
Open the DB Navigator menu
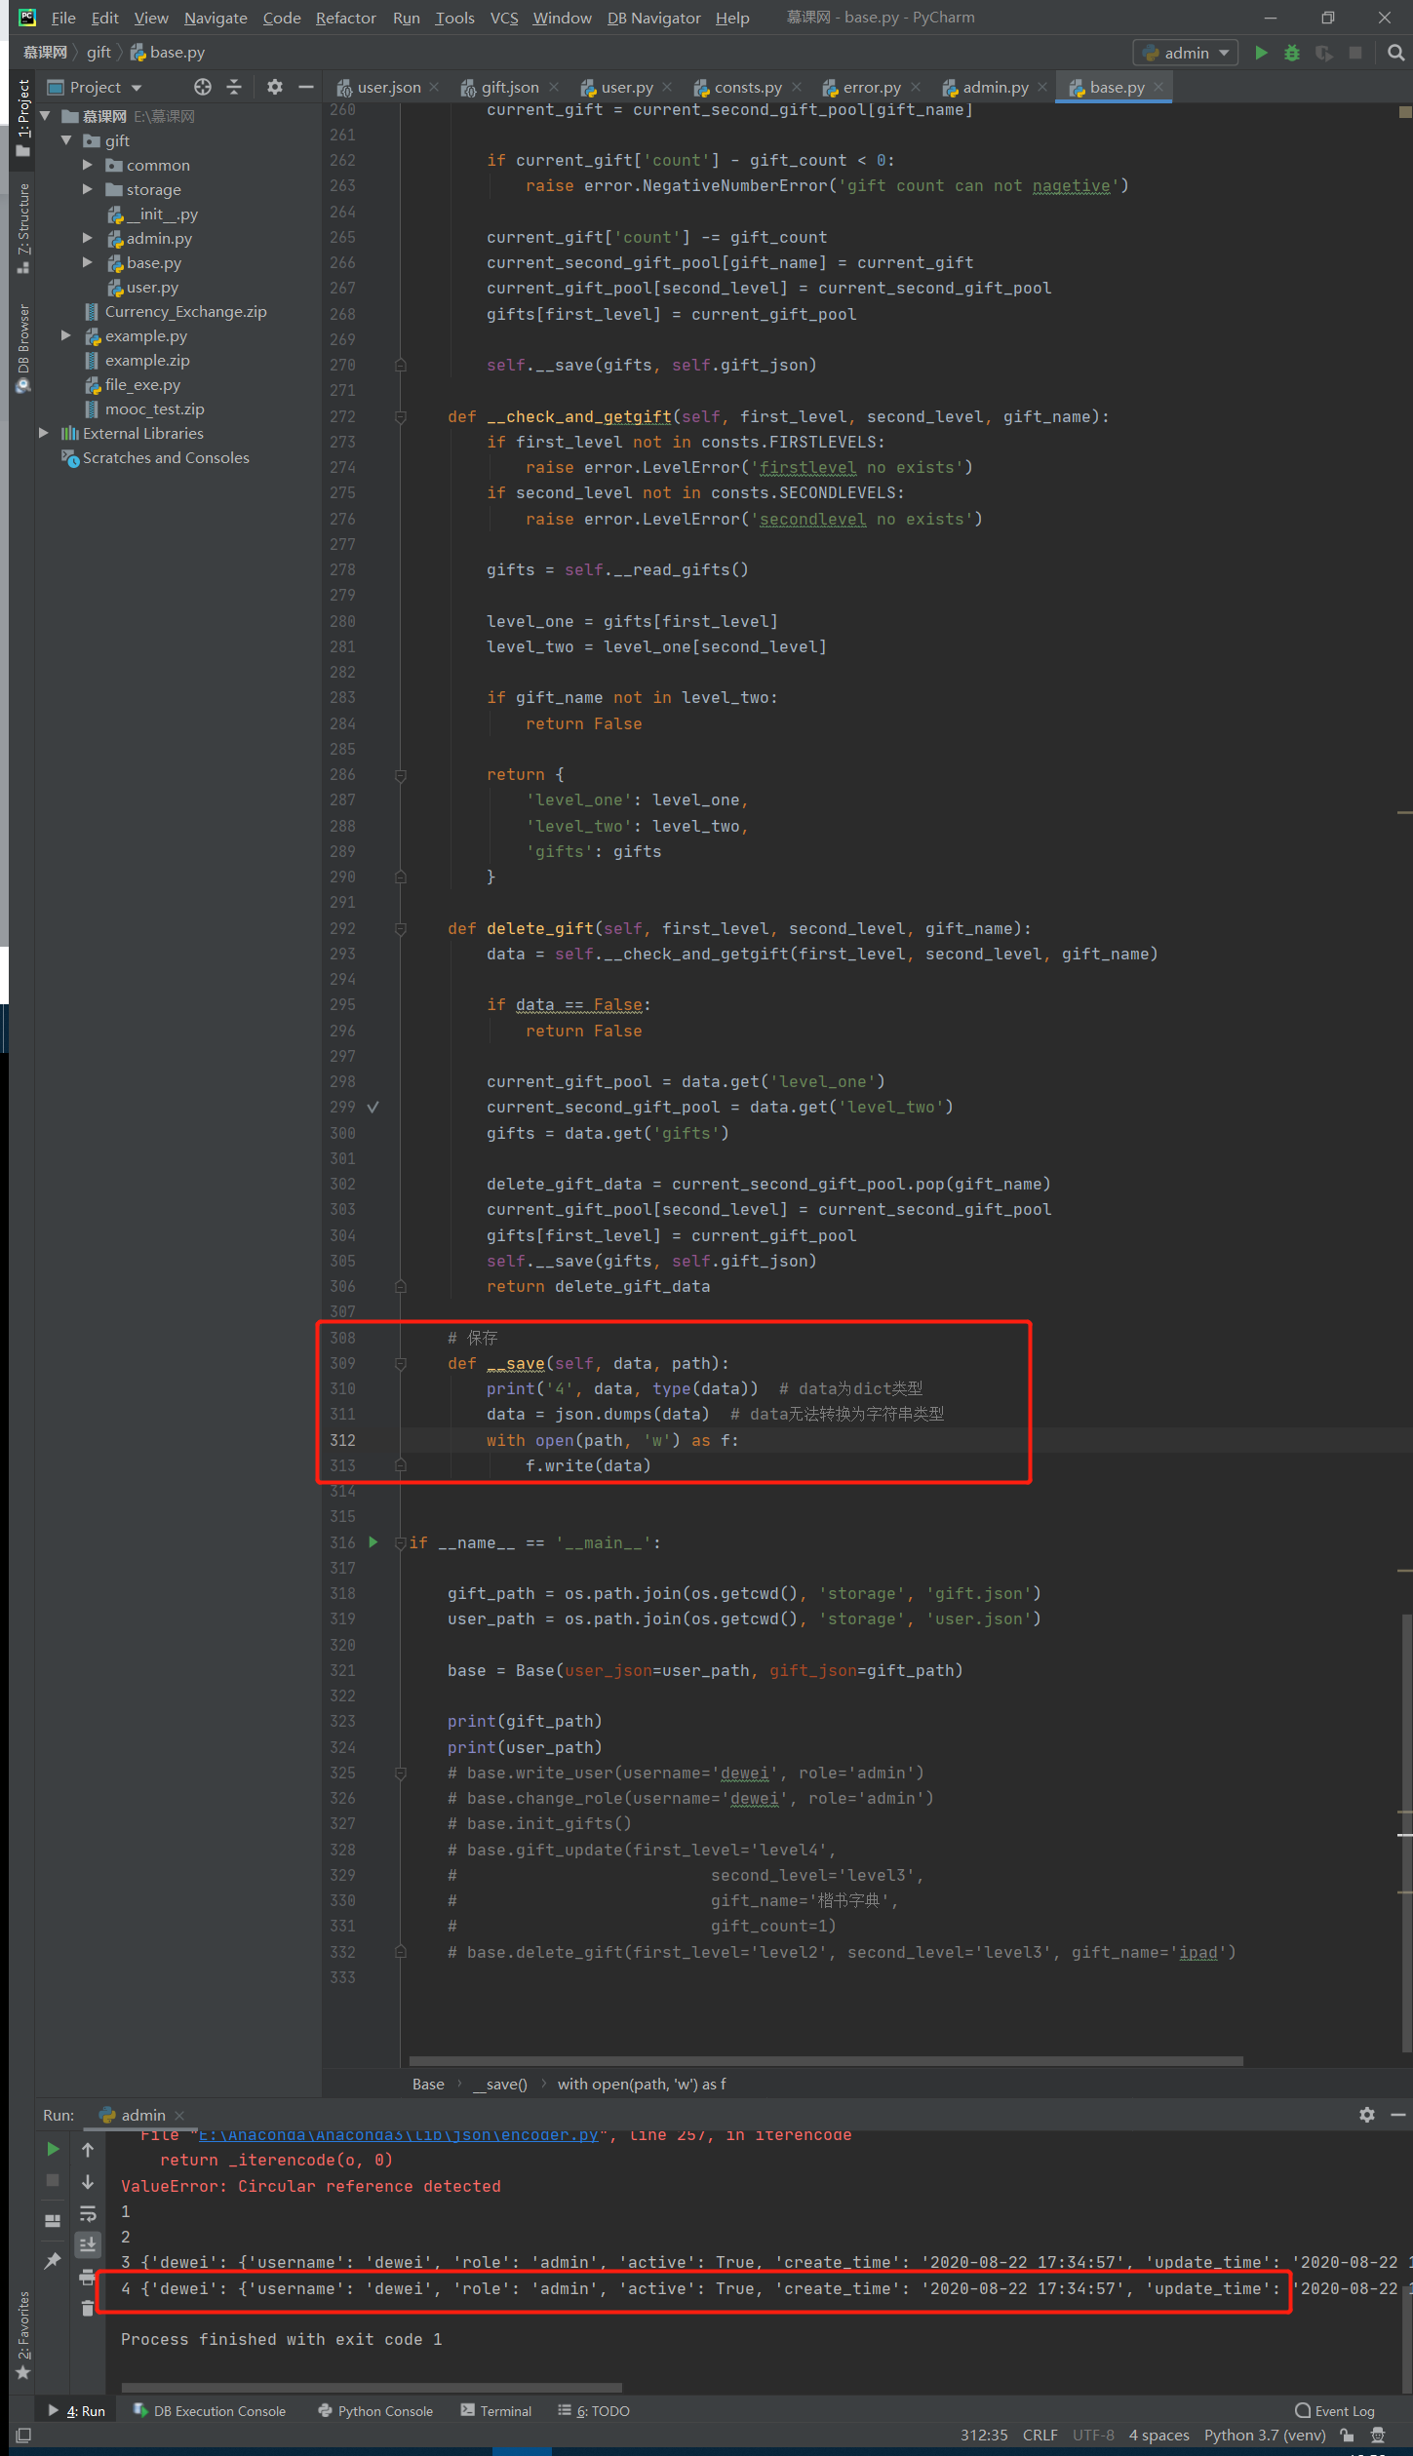tap(653, 18)
